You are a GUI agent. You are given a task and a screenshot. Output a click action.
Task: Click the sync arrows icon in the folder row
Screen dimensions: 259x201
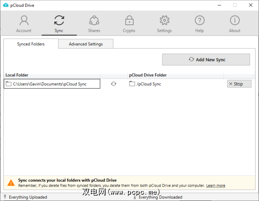pyautogui.click(x=114, y=84)
